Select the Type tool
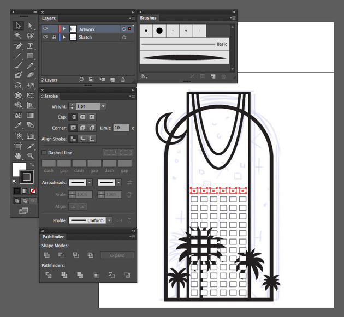 (x=30, y=46)
